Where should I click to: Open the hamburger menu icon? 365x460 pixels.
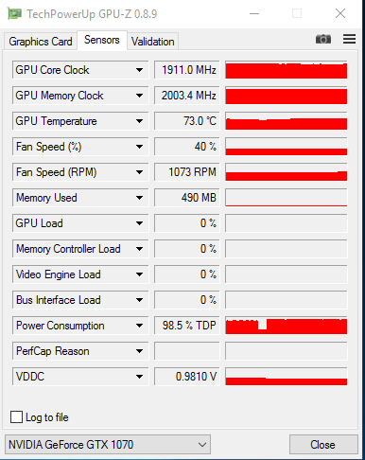[x=349, y=39]
